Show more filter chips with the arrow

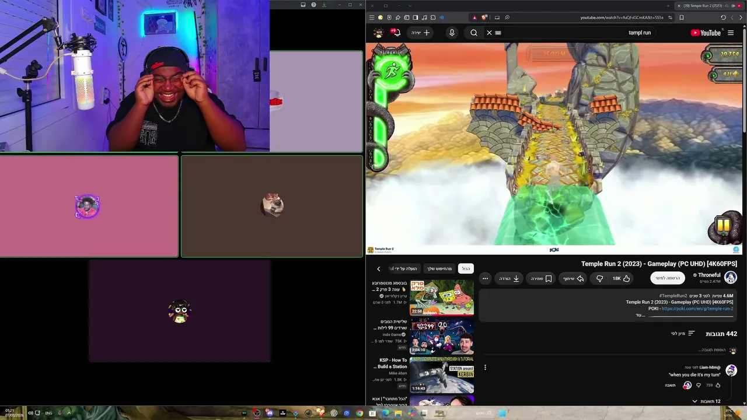(378, 269)
